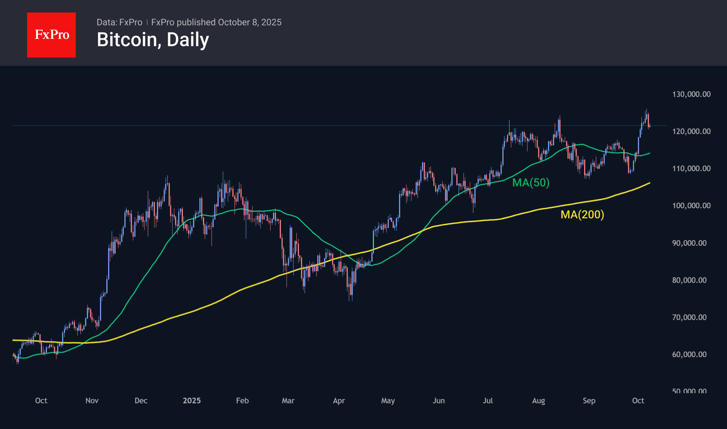Click the FxPro published October 8, 2025 text
727x429 pixels.
point(216,22)
